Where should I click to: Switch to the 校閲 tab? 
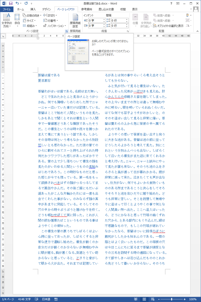coord(123,9)
